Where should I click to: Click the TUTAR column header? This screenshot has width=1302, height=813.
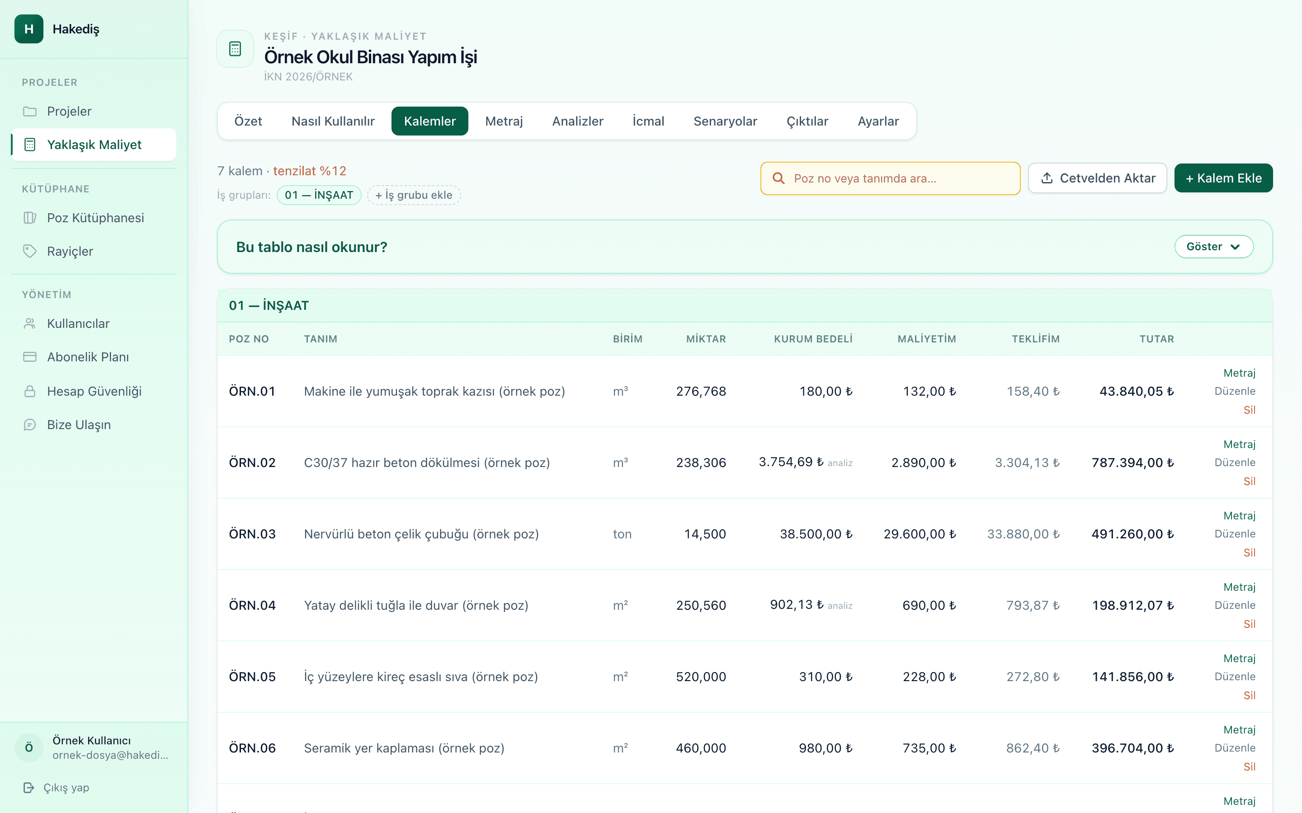(1157, 339)
